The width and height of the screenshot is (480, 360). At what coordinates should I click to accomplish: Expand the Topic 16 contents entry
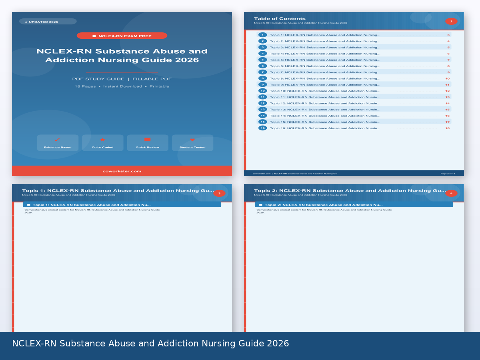click(x=352, y=128)
